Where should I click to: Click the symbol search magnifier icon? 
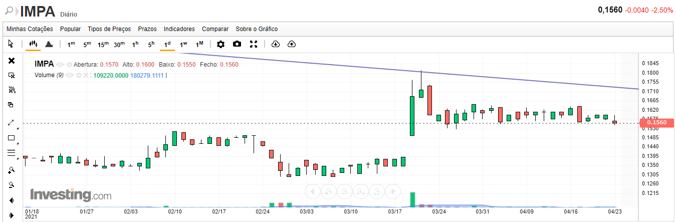click(x=9, y=10)
